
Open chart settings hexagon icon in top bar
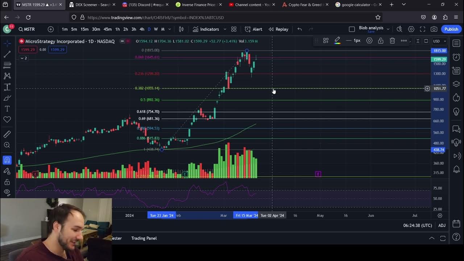pos(411,29)
